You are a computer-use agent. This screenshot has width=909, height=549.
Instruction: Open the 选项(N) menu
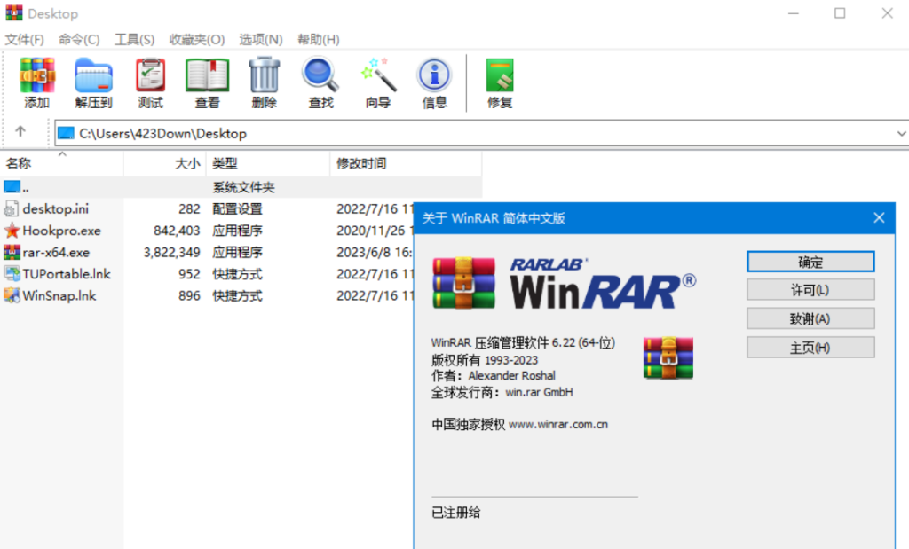click(x=260, y=40)
